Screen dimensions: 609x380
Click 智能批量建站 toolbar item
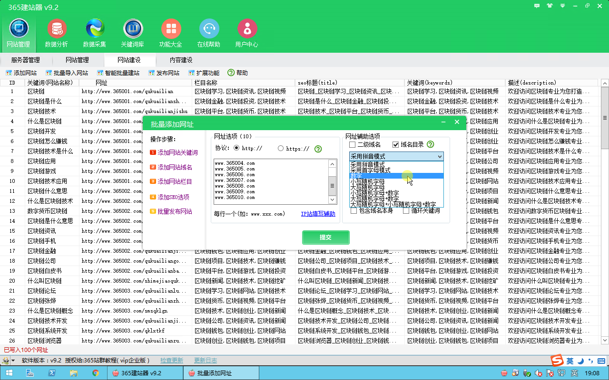click(118, 73)
